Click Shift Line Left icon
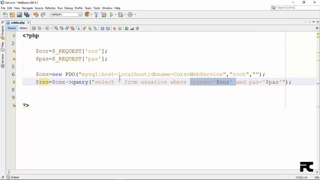Viewport: 320px width, 180px height. [102, 28]
